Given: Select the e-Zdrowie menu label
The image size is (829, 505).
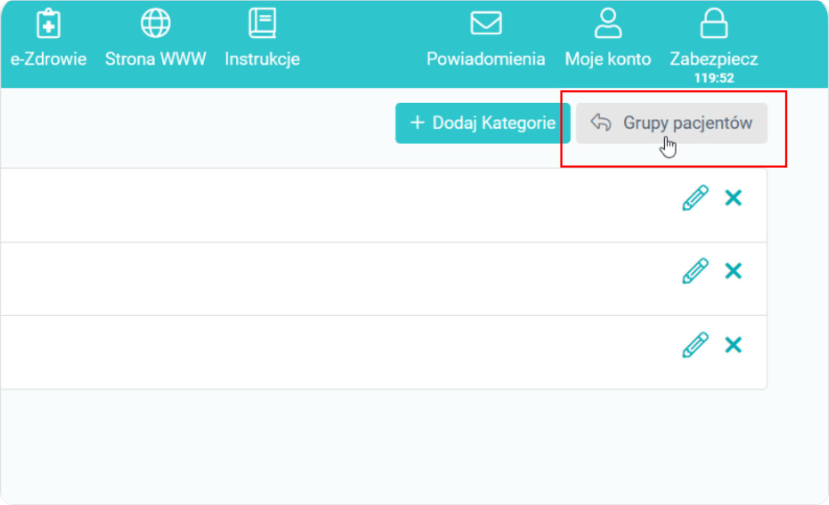Looking at the screenshot, I should 48,59.
